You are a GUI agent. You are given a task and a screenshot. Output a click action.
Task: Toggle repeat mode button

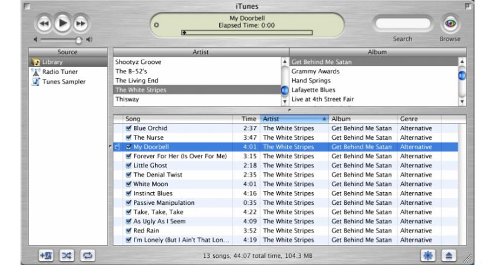tap(88, 255)
